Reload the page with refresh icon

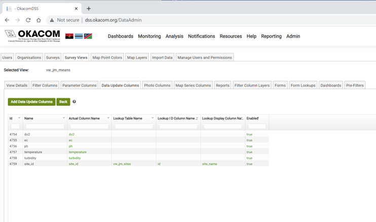pos(28,20)
